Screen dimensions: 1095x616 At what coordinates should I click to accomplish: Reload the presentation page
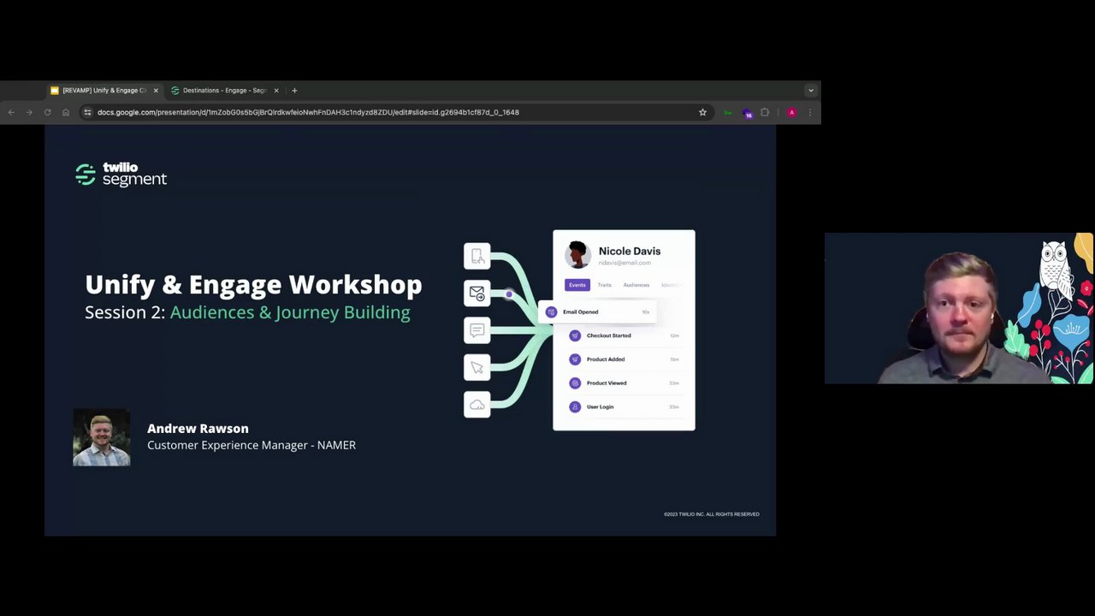coord(47,112)
